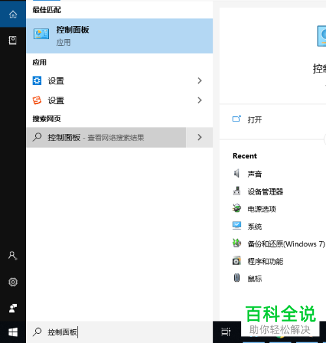Expand the blue gear 设置 result arrow

[x=200, y=80]
